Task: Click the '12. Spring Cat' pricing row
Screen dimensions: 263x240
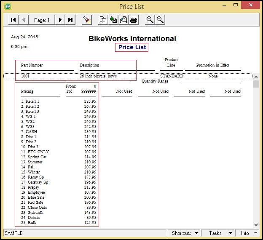Action: (x=58, y=157)
